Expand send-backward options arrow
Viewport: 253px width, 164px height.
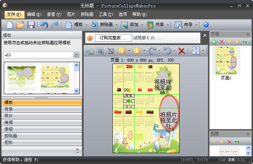(144, 51)
